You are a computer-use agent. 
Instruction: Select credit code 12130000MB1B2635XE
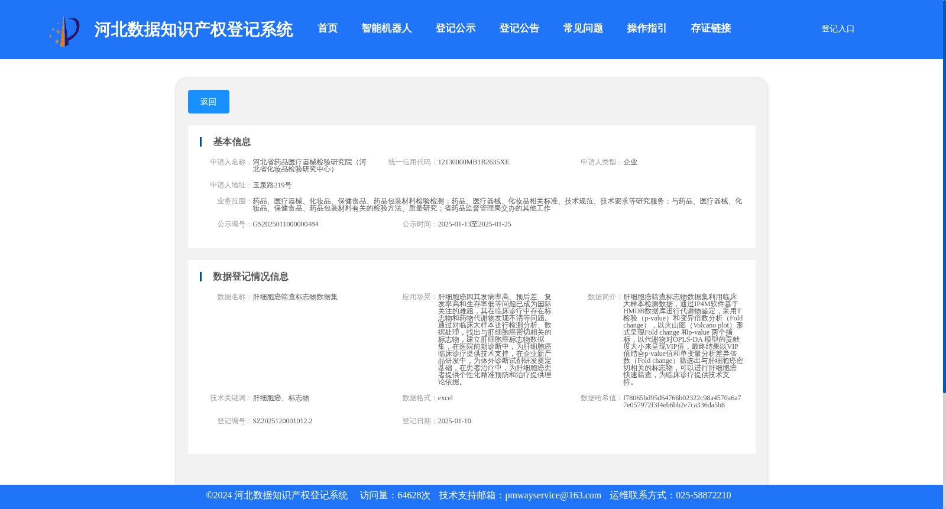(x=474, y=162)
